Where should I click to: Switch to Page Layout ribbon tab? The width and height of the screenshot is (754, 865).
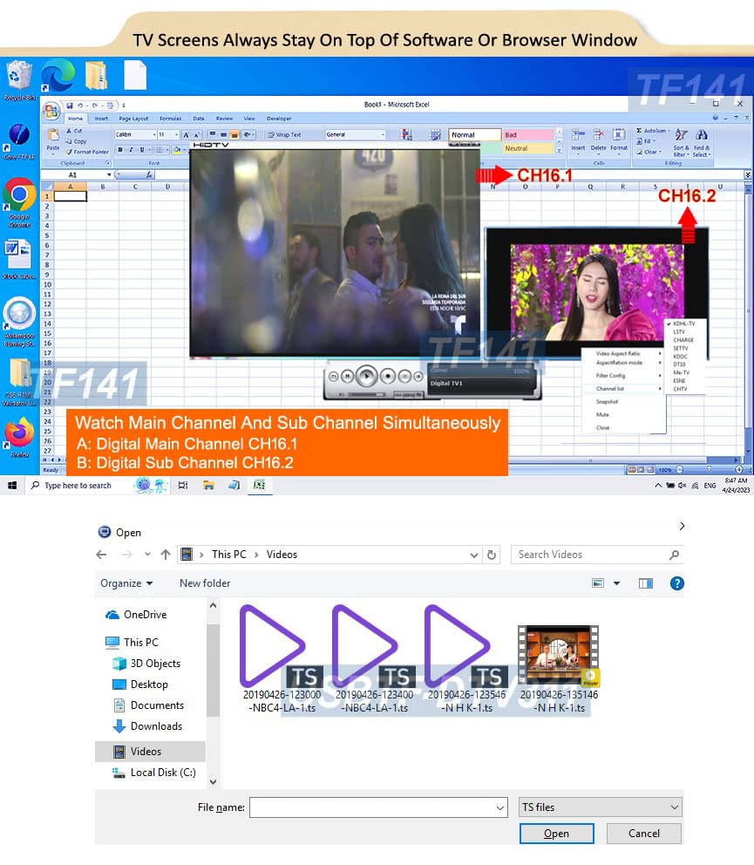132,118
